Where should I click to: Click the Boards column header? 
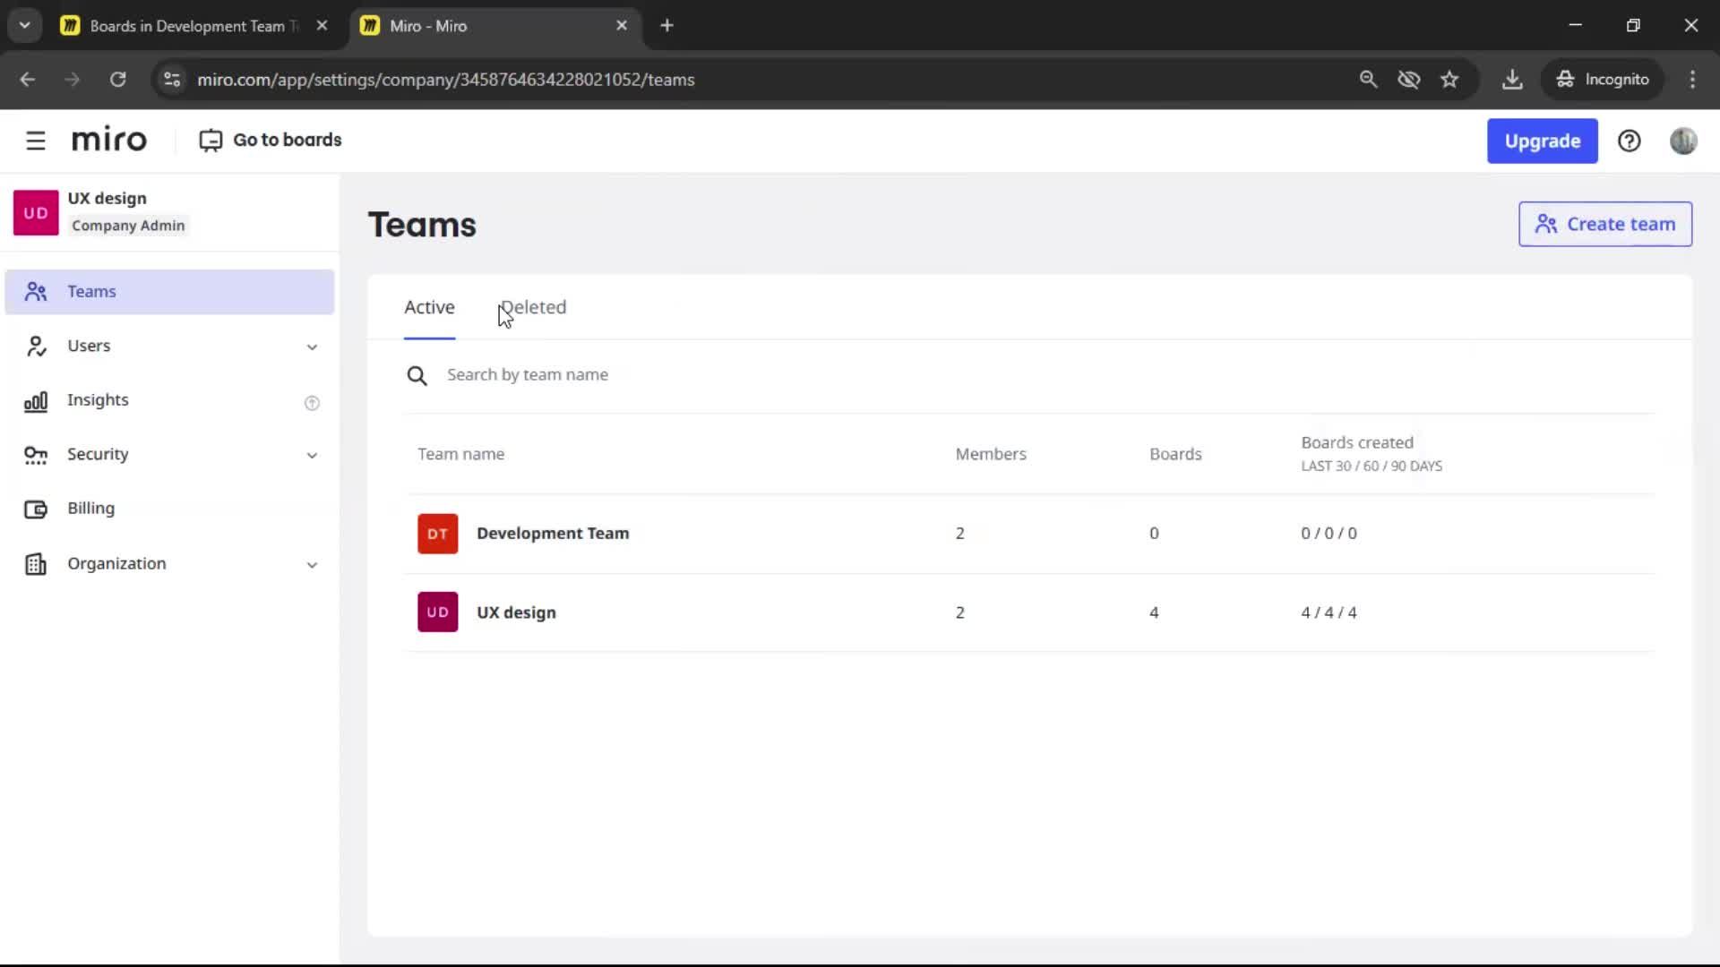[x=1175, y=454]
